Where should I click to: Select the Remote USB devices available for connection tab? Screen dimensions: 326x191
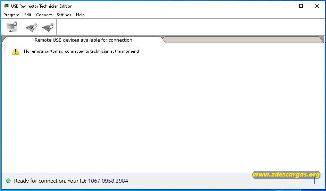[83, 40]
